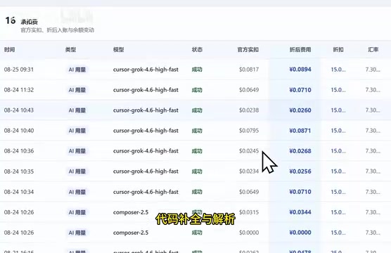Click the 折后费用 column header
The width and height of the screenshot is (391, 253).
coord(300,50)
